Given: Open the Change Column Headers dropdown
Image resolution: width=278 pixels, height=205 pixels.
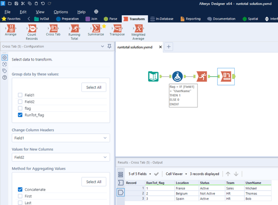Looking at the screenshot, I should 61,138.
